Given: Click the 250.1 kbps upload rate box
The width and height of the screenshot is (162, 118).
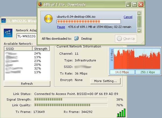Looking at the screenshot, I should point(148,72).
